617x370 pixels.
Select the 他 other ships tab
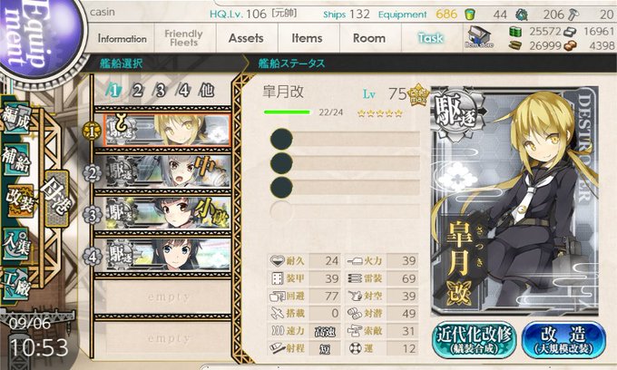[207, 91]
